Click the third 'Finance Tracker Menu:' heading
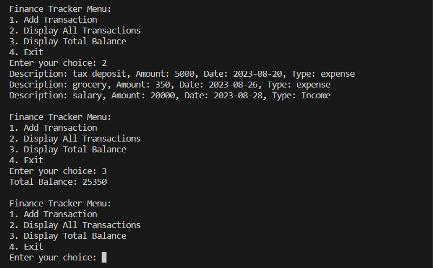Image resolution: width=433 pixels, height=268 pixels. [x=60, y=203]
